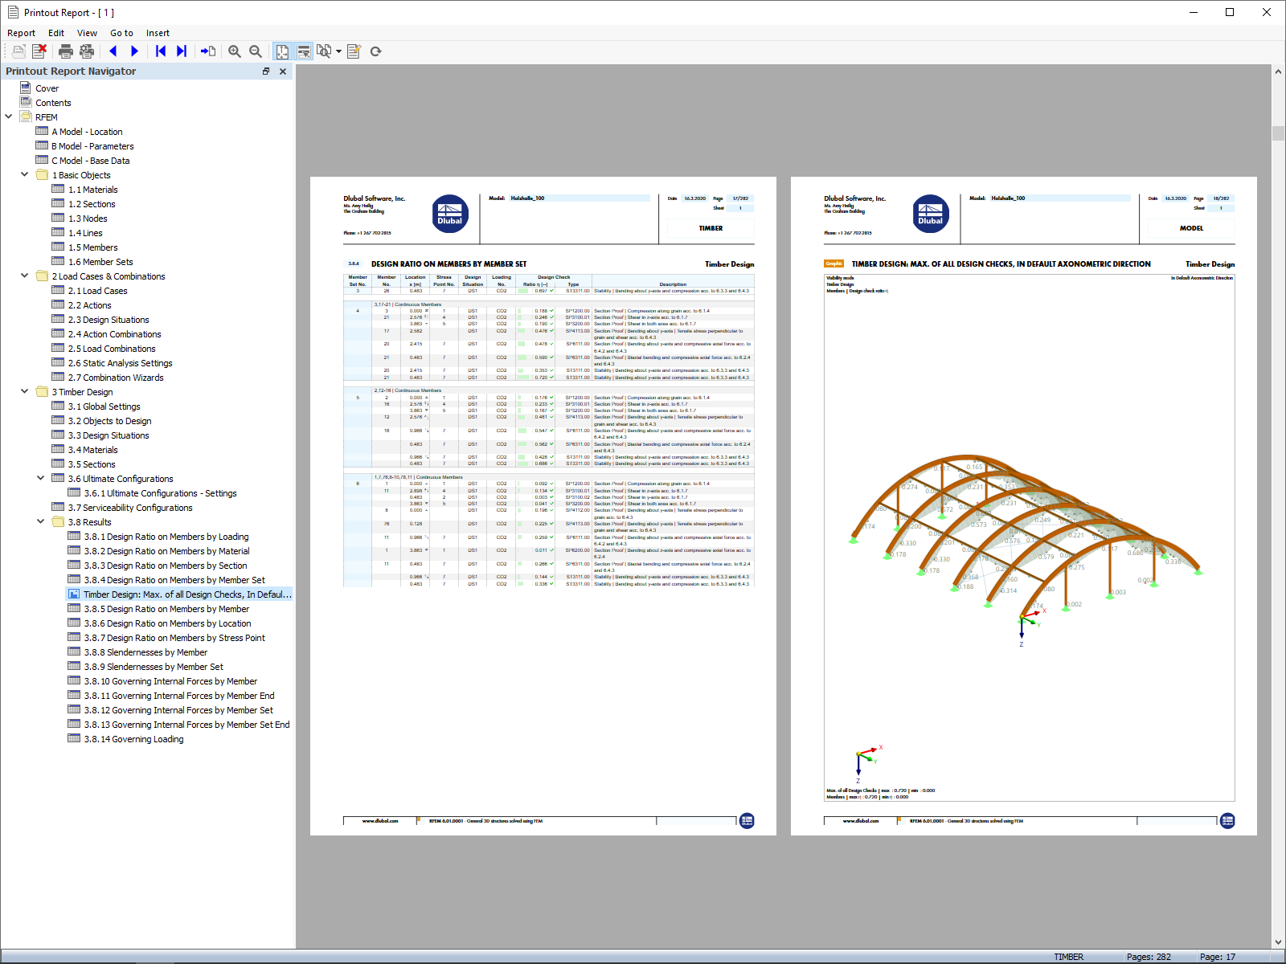
Task: Open the Report menu
Action: tap(21, 33)
